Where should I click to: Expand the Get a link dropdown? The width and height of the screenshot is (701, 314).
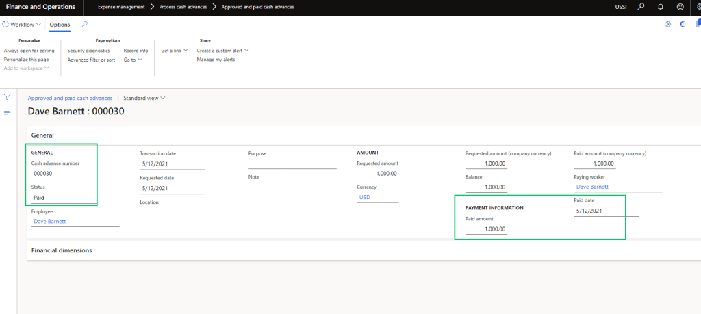[175, 51]
